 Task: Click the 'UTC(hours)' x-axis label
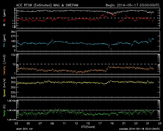pos(88,127)
